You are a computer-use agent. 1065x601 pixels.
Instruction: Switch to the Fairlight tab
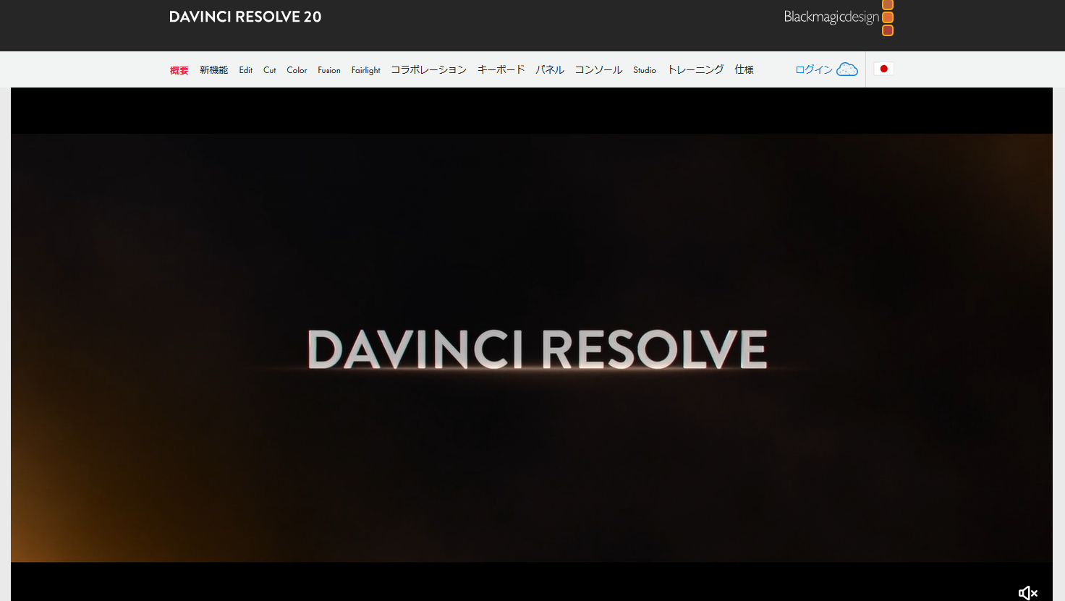tap(365, 69)
